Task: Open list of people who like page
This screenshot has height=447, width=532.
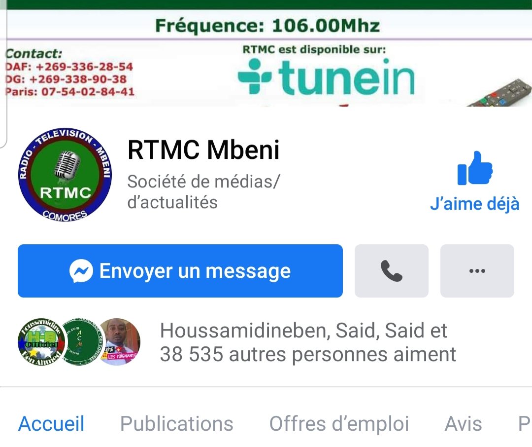Action: coord(308,342)
